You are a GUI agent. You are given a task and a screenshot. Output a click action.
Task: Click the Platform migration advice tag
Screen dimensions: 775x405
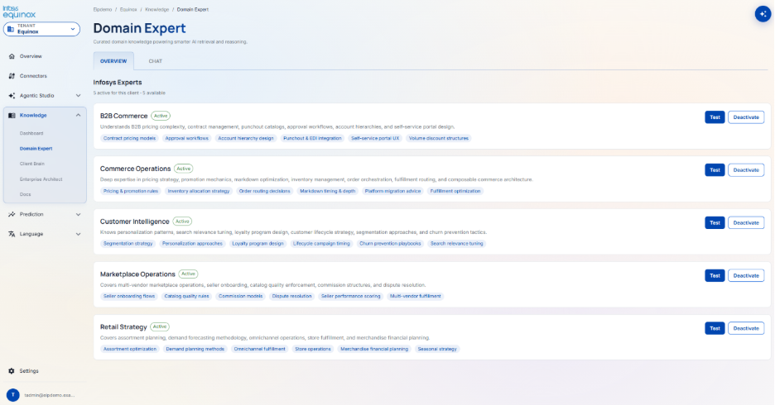tap(393, 192)
